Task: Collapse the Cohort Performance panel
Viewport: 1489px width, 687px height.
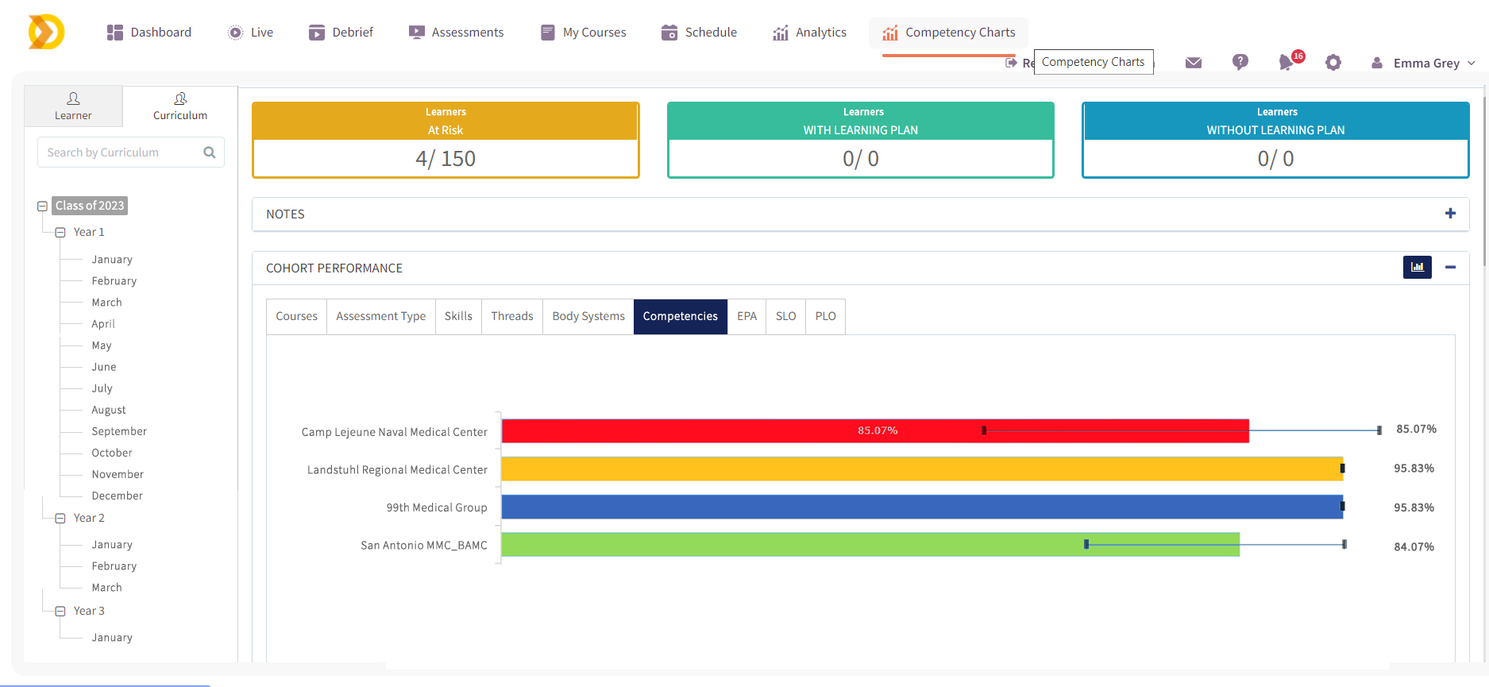Action: pos(1450,268)
